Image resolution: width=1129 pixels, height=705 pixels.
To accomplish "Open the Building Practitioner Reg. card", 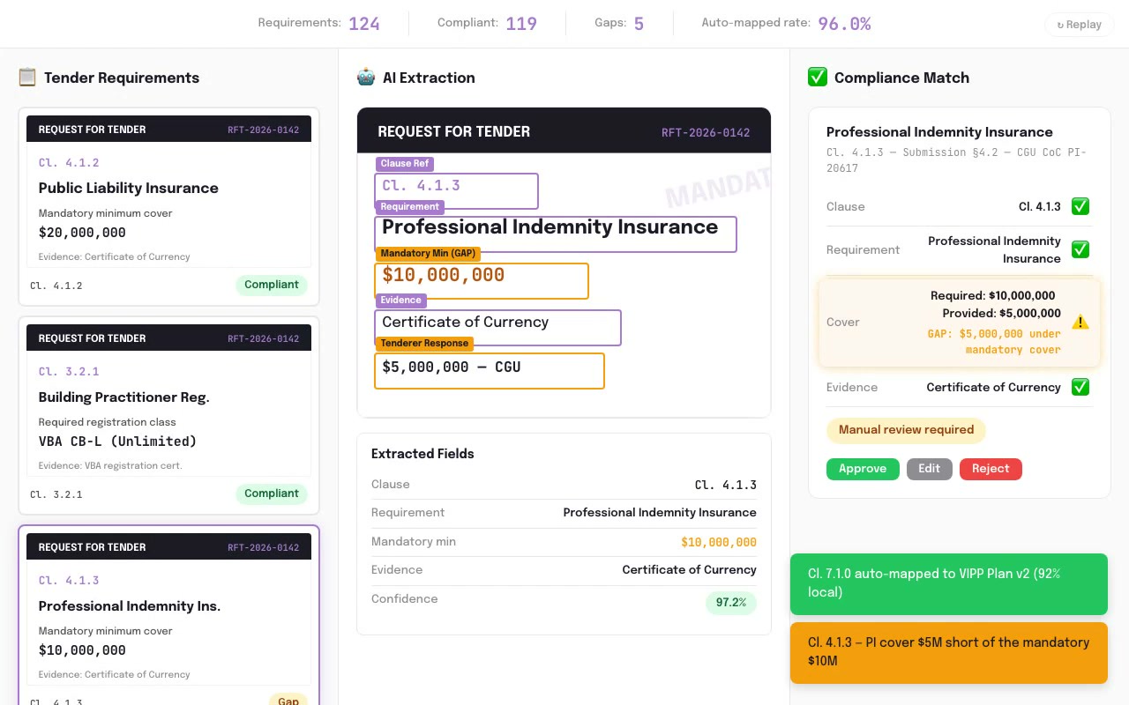I will point(168,415).
